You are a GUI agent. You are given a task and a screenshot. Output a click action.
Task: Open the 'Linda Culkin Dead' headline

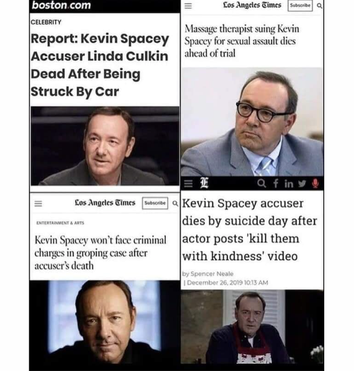coord(99,65)
